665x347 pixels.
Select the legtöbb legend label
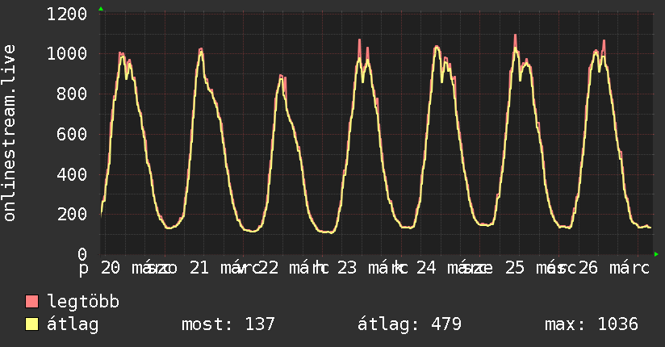83,302
